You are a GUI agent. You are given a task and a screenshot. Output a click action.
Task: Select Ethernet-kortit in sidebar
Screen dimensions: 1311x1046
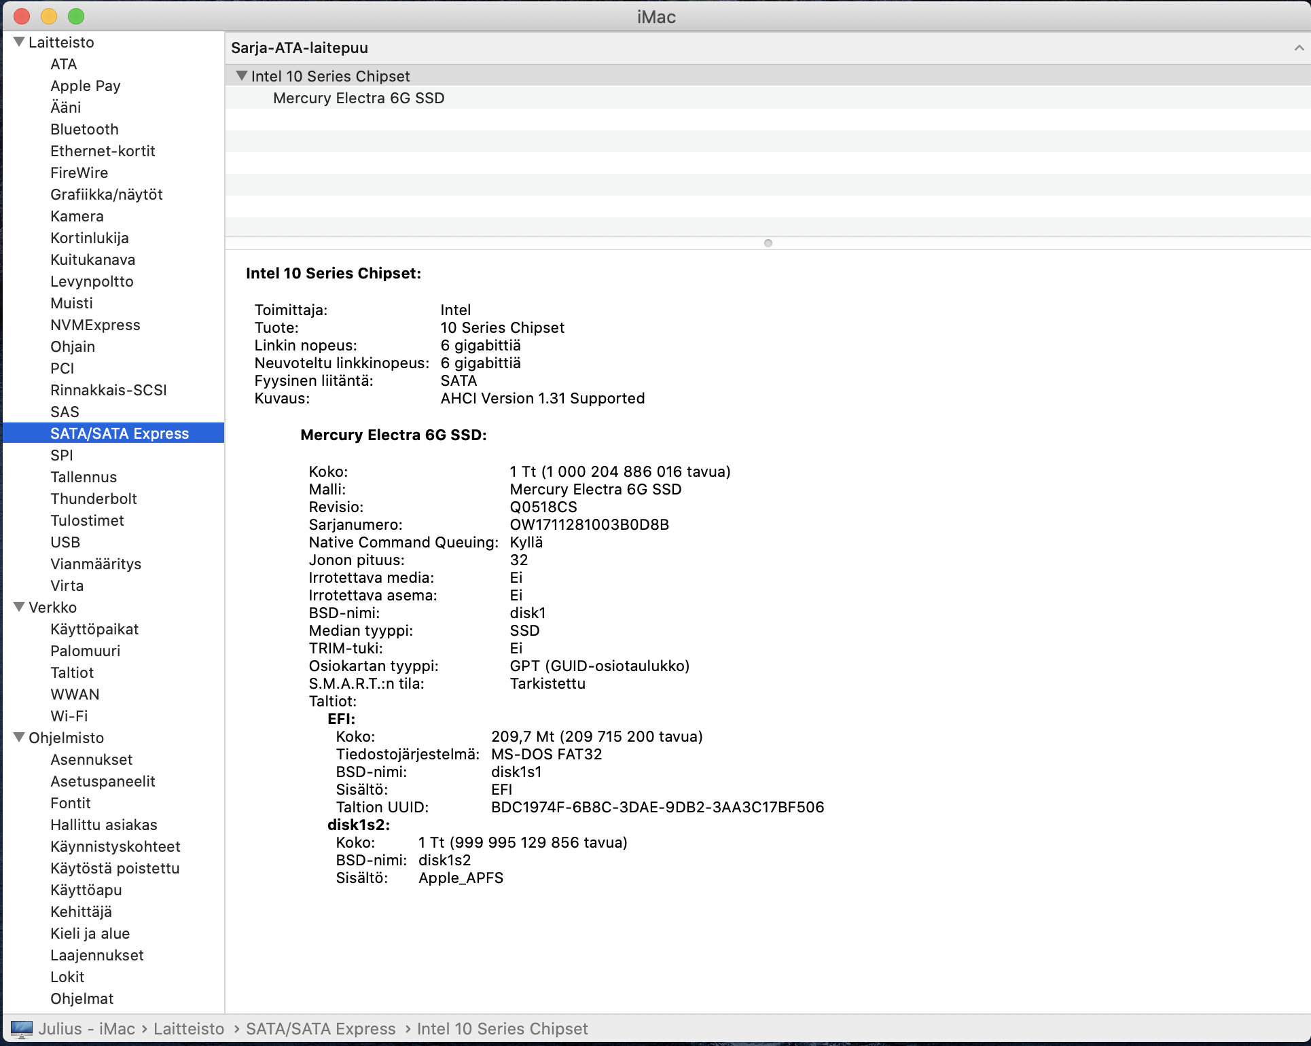point(103,151)
